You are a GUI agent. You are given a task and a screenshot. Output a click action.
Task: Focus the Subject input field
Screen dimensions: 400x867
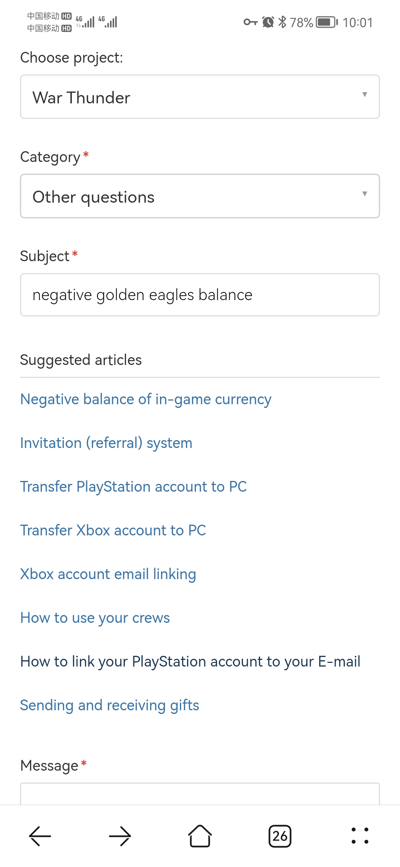pos(200,295)
